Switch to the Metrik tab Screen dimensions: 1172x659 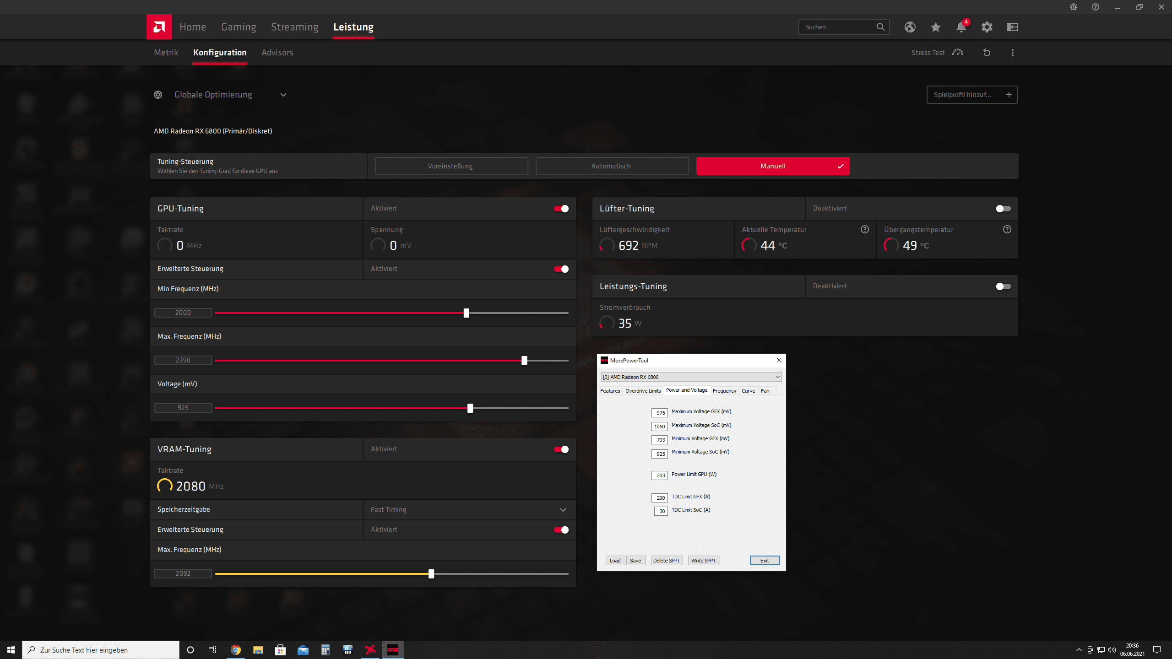point(166,53)
